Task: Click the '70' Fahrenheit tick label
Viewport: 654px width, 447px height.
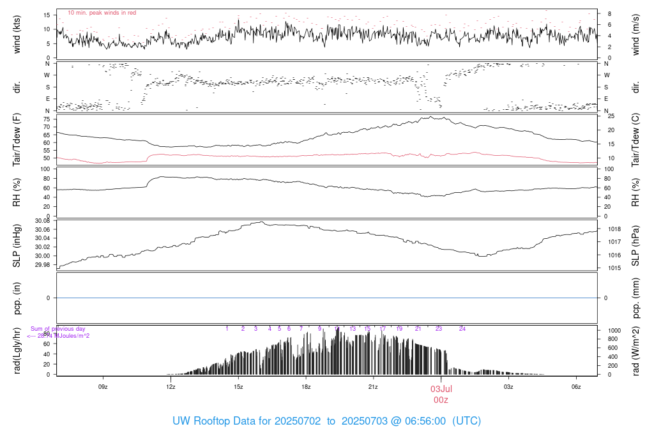Action: 47,127
